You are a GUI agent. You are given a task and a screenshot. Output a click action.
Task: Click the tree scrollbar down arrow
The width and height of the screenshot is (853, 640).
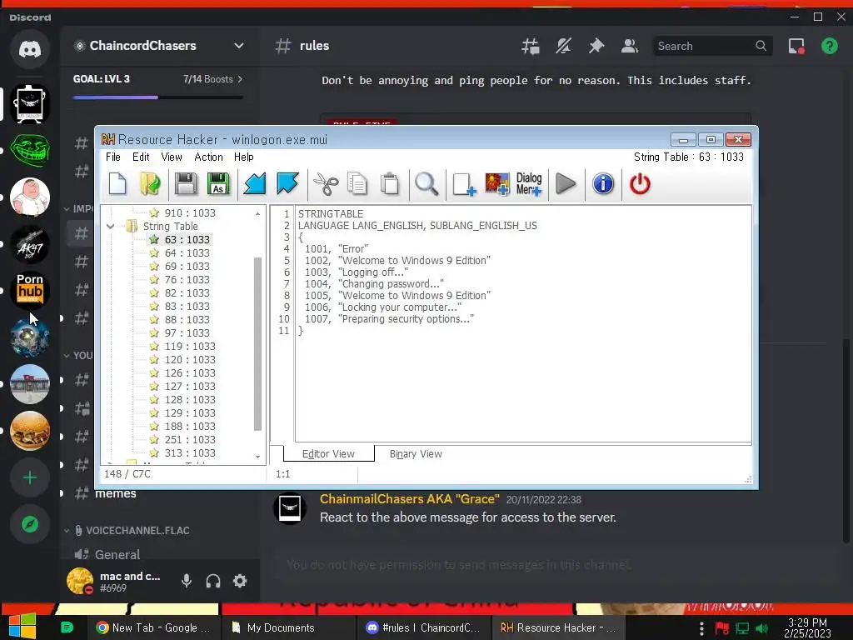258,457
